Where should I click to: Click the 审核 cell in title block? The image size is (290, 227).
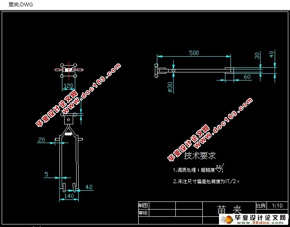[144, 213]
